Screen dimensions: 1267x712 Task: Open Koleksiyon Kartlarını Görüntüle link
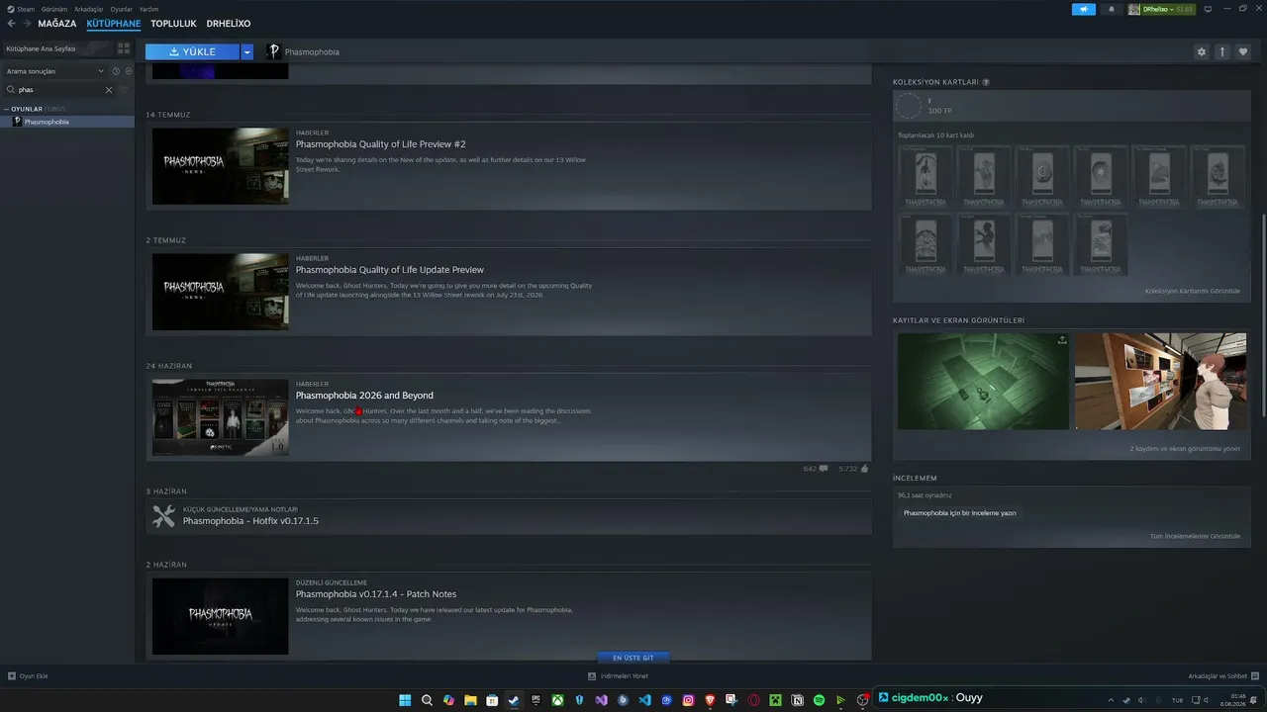[x=1192, y=291]
